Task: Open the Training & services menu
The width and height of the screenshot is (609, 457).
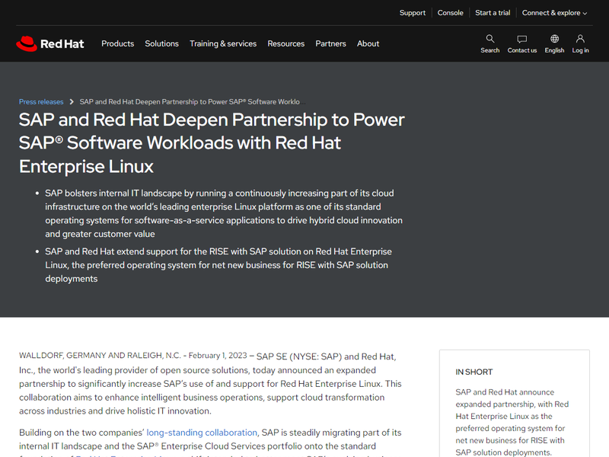Action: tap(223, 43)
